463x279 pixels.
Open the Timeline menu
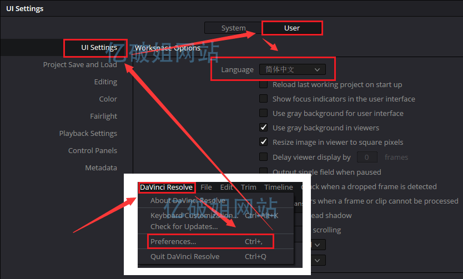(279, 187)
